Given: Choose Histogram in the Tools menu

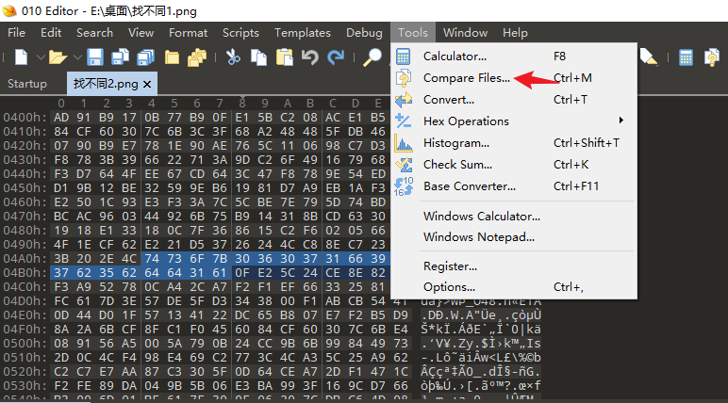Looking at the screenshot, I should coord(455,142).
